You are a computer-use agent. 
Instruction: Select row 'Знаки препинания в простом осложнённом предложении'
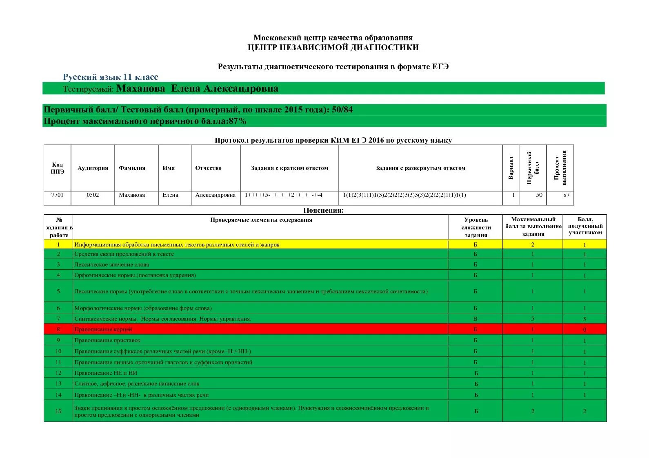pyautogui.click(x=325, y=411)
